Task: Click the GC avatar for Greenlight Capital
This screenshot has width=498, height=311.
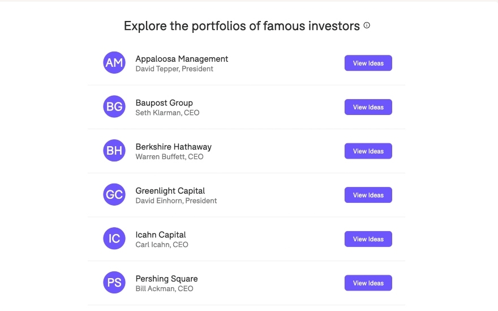Action: click(114, 194)
